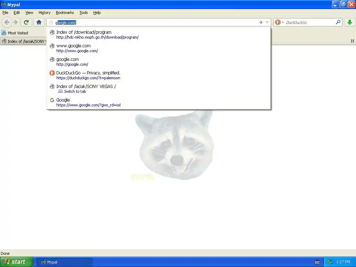The width and height of the screenshot is (356, 267).
Task: Choose DuckDuckGo Privacy simplified suggestion
Action: tap(159, 75)
